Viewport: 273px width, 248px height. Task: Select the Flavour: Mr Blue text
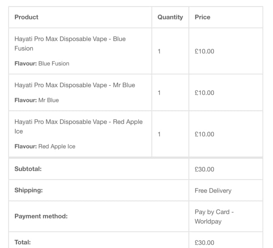tap(37, 100)
